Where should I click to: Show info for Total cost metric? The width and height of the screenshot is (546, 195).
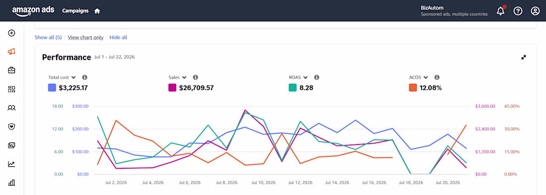[84, 77]
